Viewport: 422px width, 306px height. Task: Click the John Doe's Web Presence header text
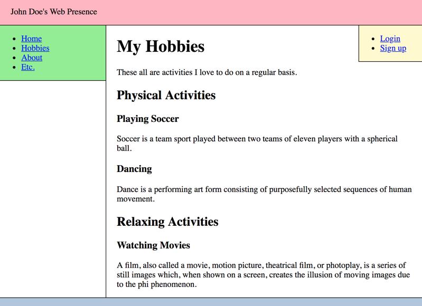(54, 12)
